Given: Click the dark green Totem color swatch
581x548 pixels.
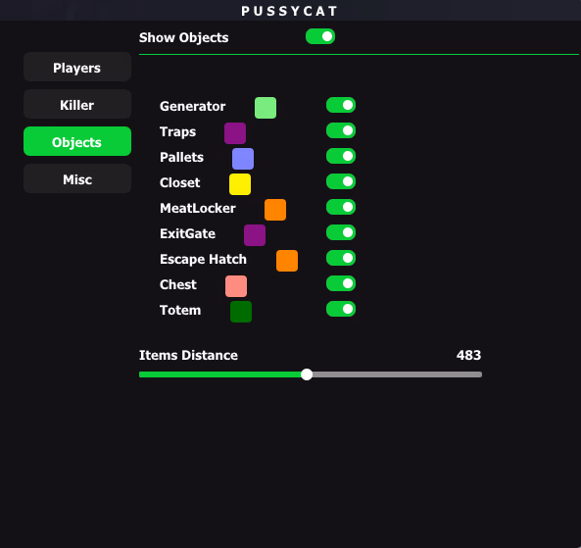Looking at the screenshot, I should 241,312.
